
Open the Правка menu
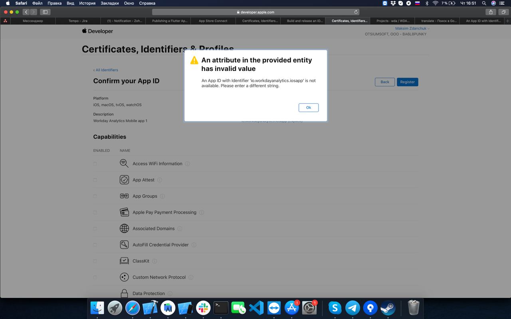(54, 3)
